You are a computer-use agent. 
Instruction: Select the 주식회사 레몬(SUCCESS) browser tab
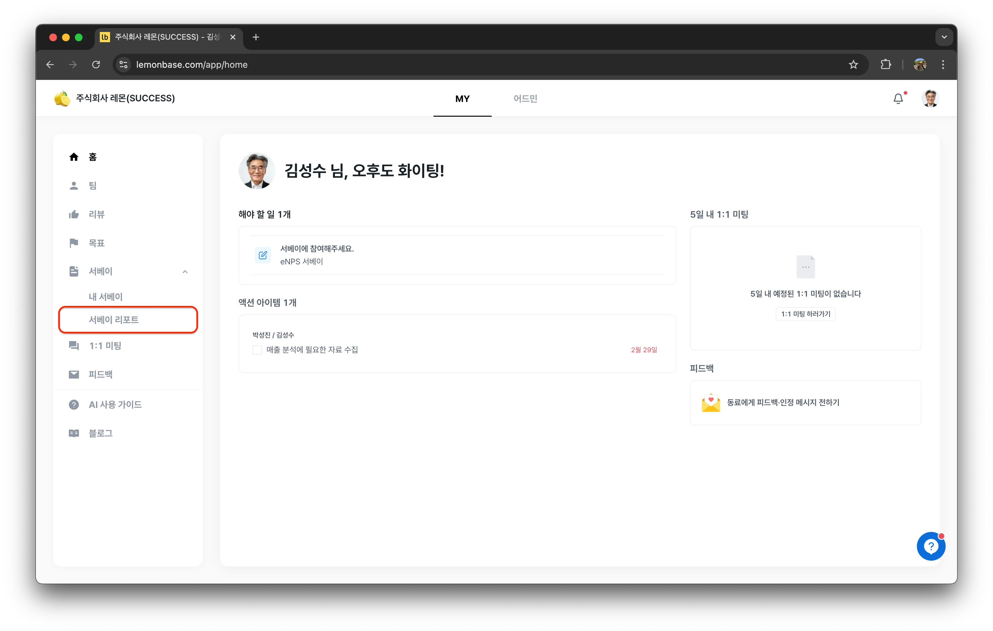coord(169,37)
